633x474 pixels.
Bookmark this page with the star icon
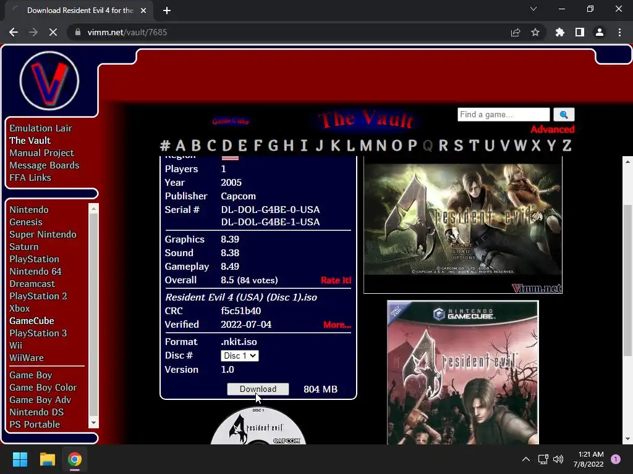click(535, 32)
